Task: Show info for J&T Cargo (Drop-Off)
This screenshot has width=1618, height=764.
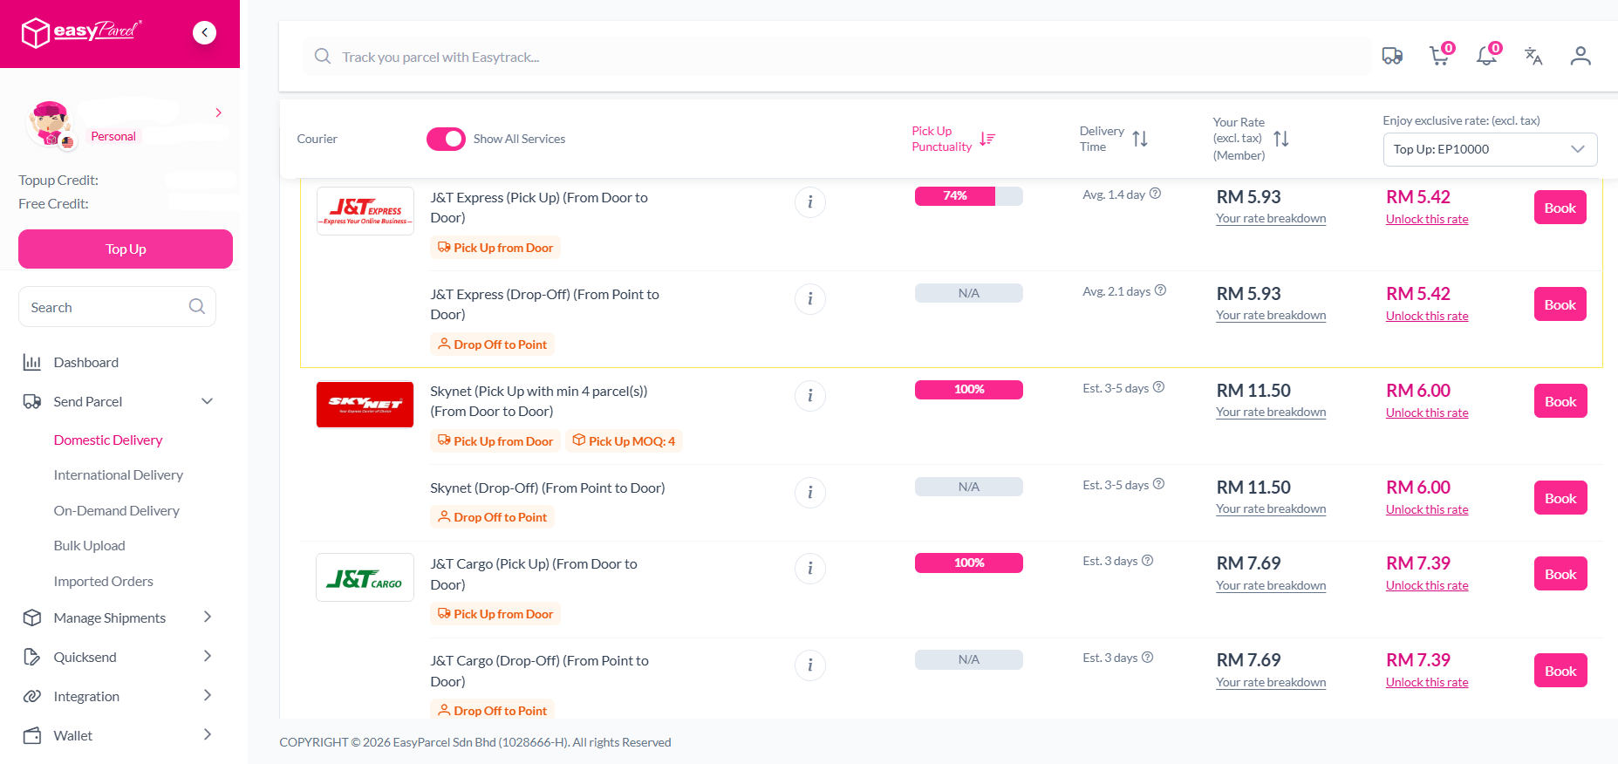Action: click(810, 665)
